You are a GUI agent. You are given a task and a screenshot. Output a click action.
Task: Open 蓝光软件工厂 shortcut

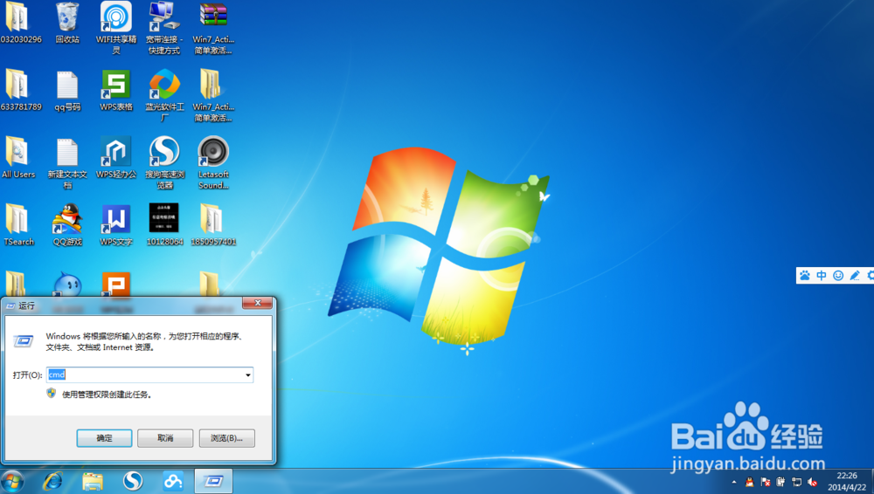[164, 95]
